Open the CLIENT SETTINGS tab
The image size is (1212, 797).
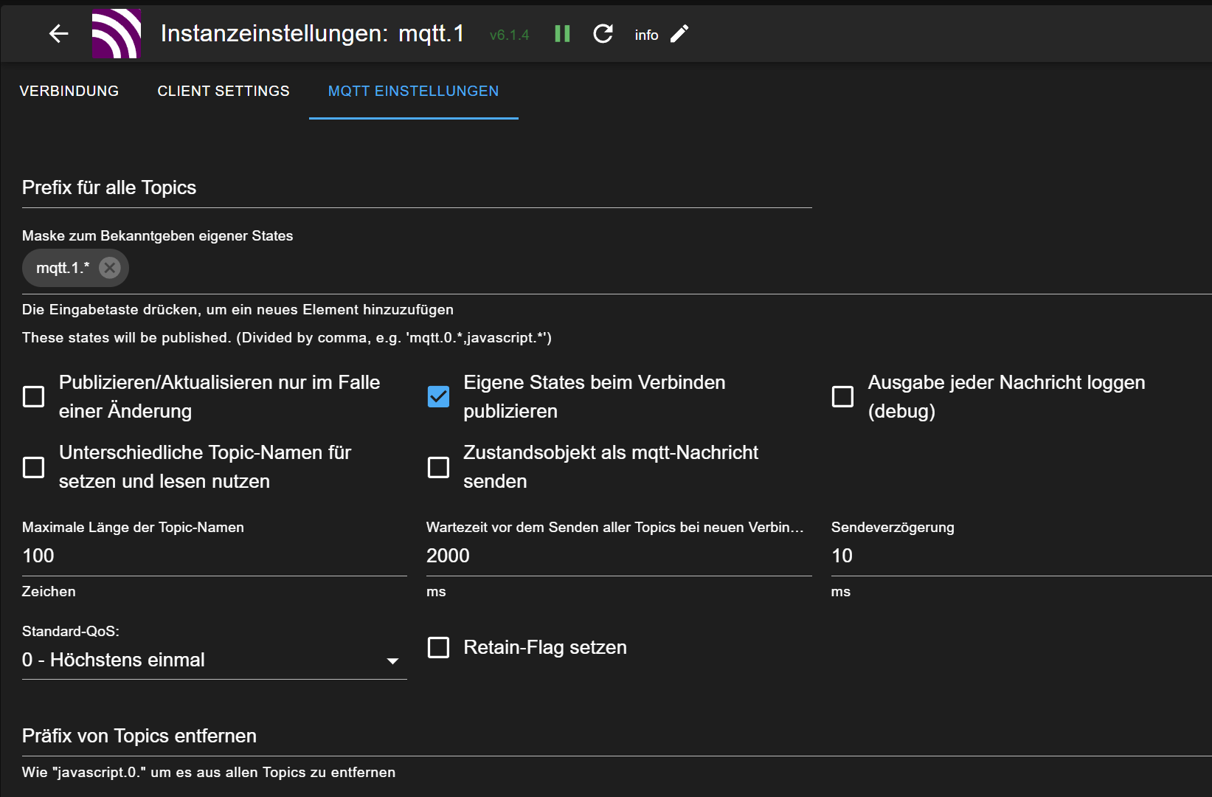tap(223, 91)
